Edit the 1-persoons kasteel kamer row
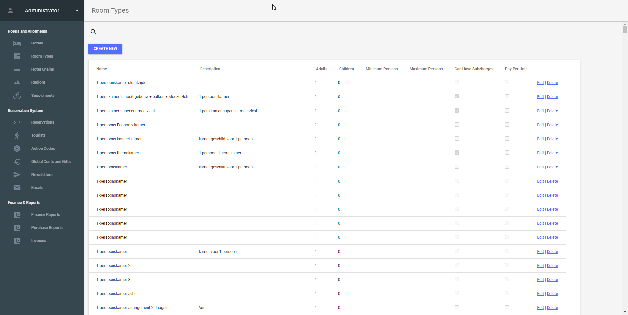The height and width of the screenshot is (315, 628). pos(540,139)
